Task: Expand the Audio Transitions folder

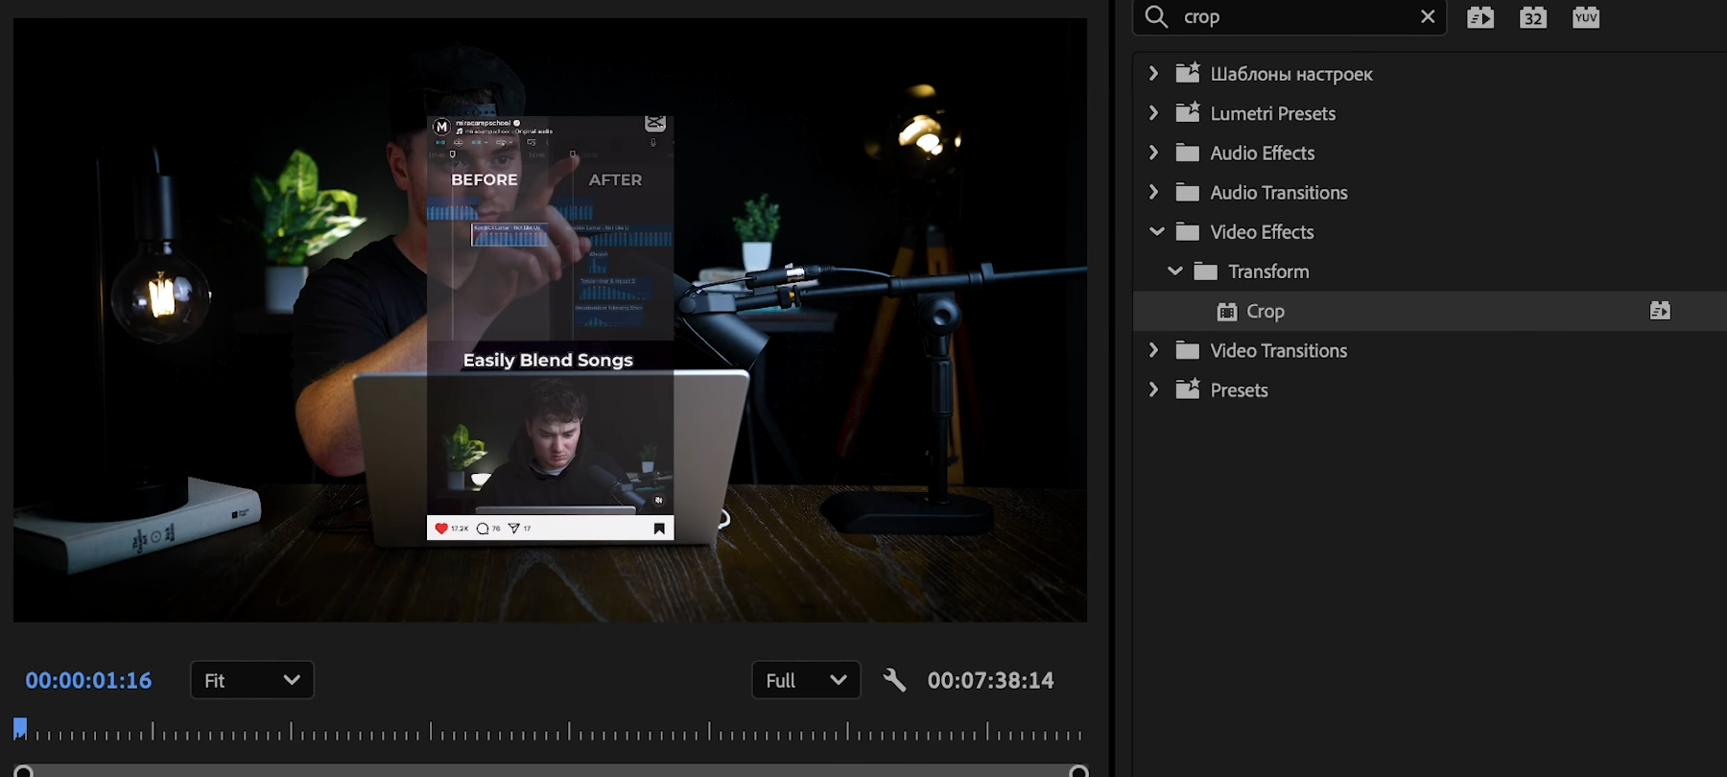Action: [x=1154, y=192]
